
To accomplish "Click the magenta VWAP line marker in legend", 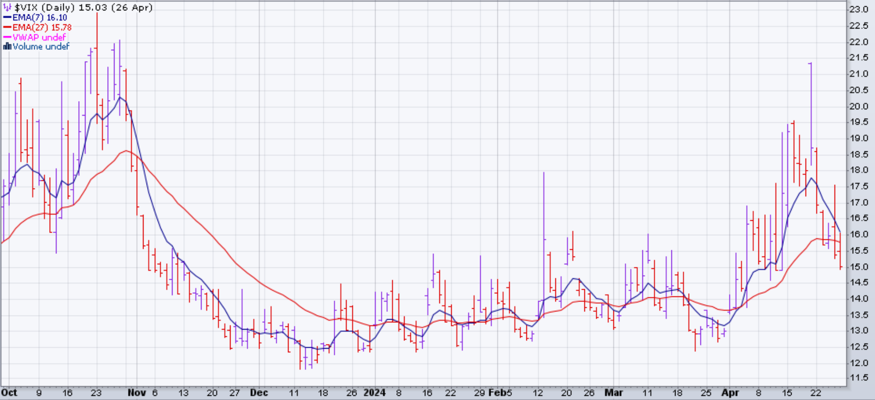I will click(x=7, y=37).
